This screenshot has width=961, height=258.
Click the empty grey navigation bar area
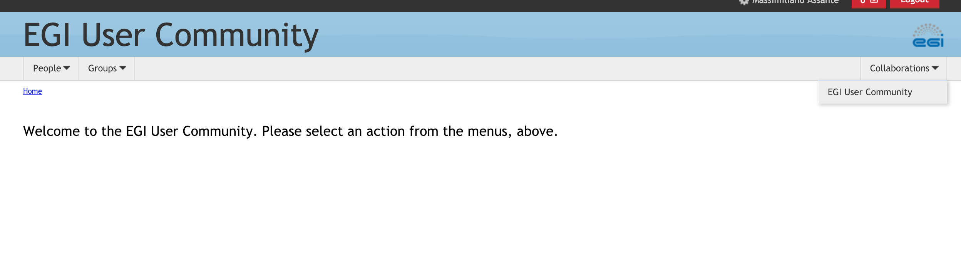pos(462,68)
